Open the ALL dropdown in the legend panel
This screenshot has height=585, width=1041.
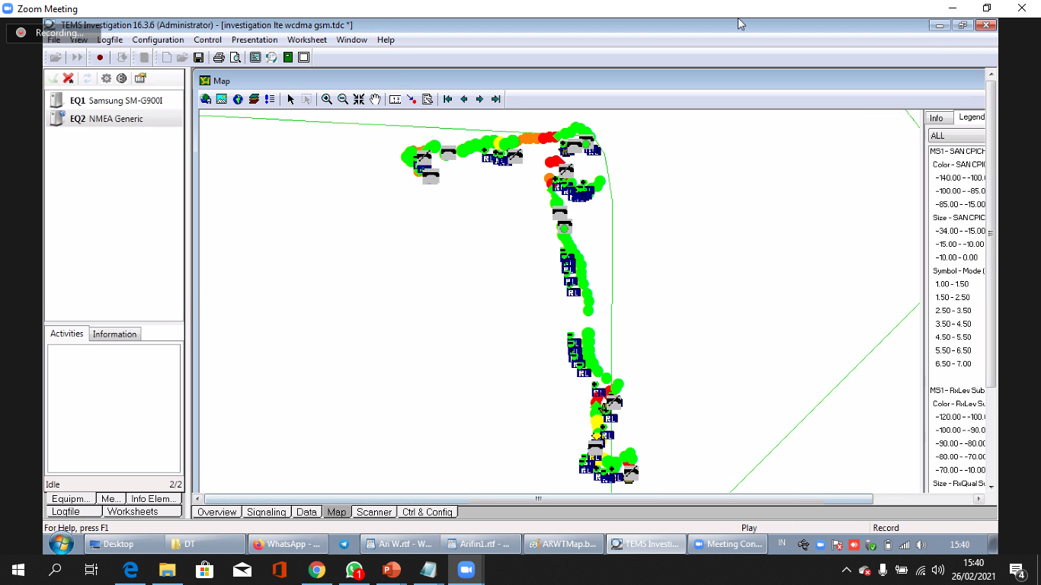(x=956, y=136)
